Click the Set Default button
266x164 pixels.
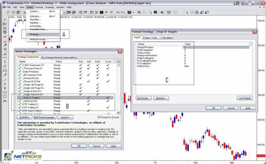(x=245, y=98)
